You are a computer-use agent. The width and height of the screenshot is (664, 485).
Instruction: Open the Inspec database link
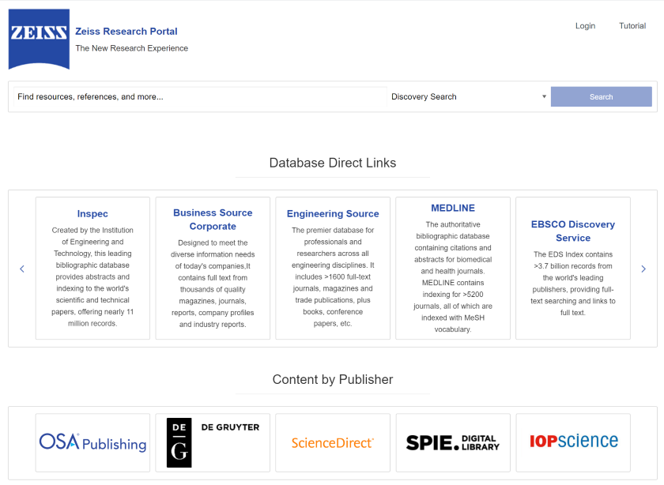[92, 214]
